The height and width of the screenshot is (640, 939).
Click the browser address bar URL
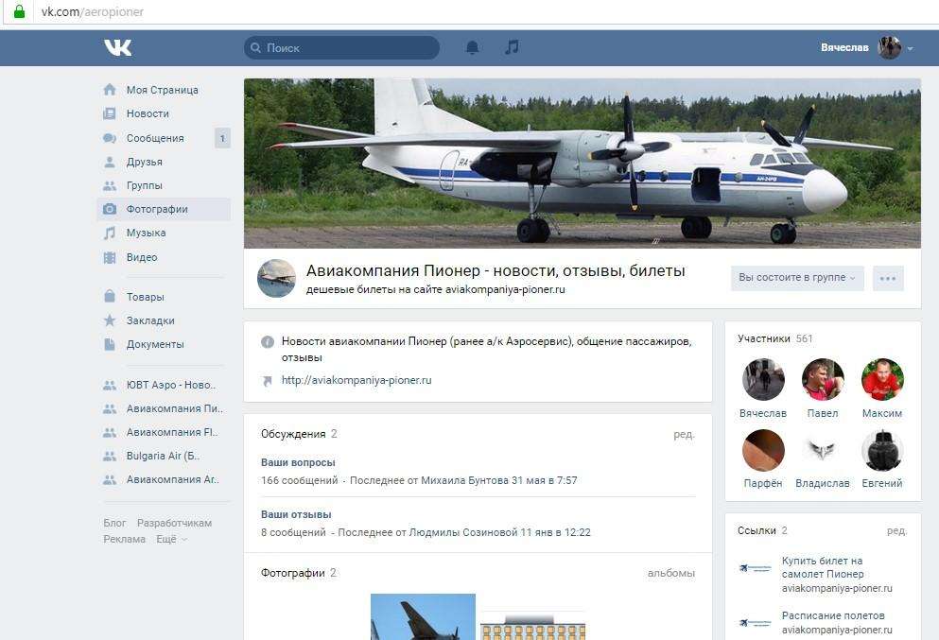93,12
